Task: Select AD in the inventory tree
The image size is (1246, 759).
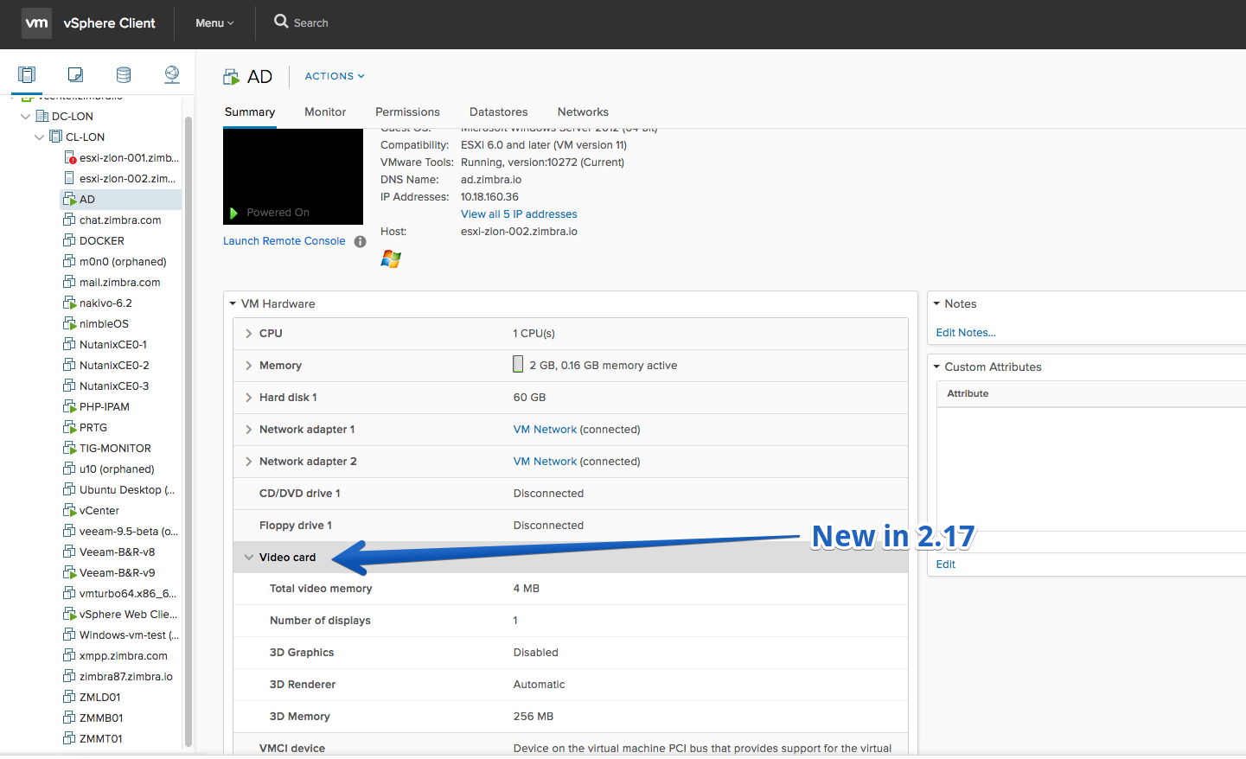Action: (87, 200)
